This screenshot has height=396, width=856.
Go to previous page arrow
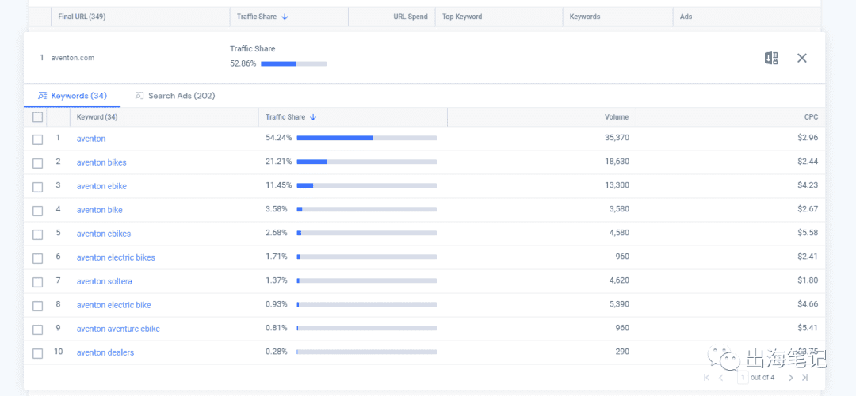click(720, 377)
